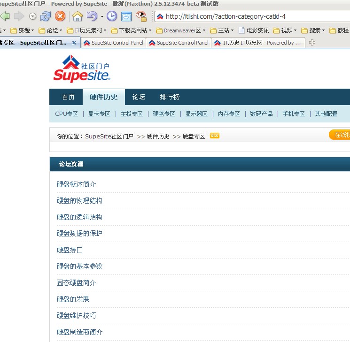Open the 教程 favorites folder

(339, 30)
